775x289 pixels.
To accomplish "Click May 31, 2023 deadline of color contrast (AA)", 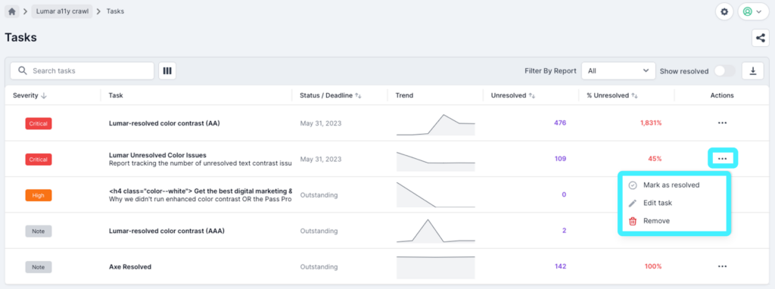I will pyautogui.click(x=320, y=123).
